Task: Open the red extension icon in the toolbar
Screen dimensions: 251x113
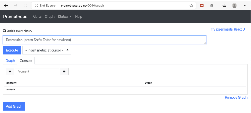Action: point(202,6)
